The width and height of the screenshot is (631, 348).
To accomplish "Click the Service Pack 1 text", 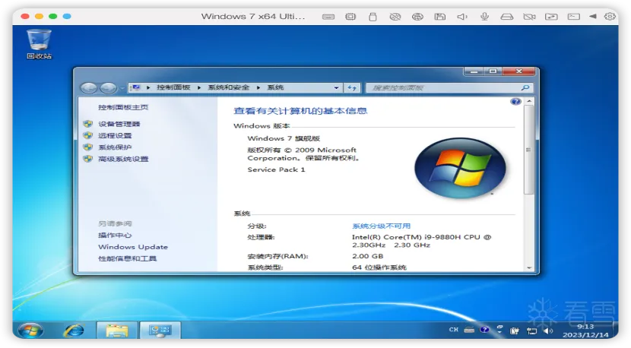I will point(276,169).
